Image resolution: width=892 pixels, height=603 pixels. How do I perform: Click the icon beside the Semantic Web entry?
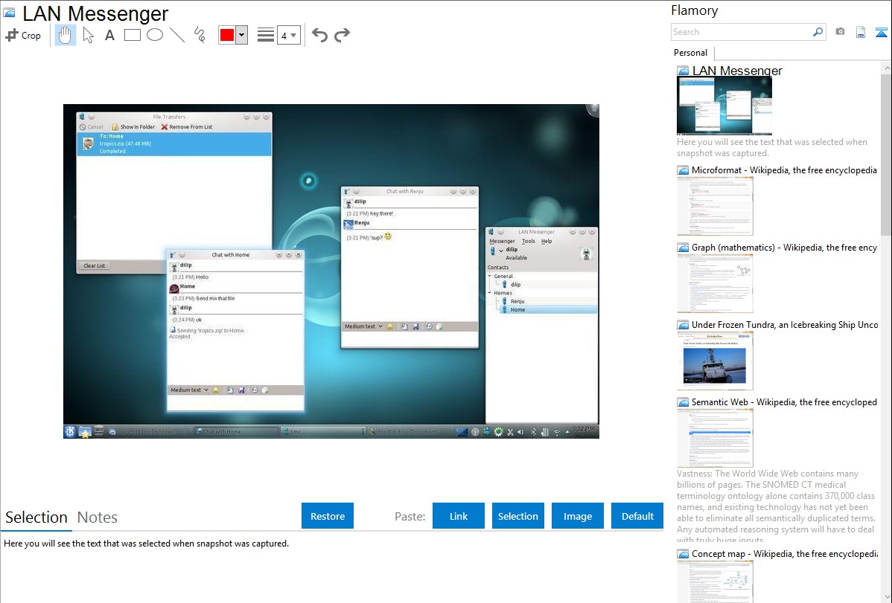683,402
